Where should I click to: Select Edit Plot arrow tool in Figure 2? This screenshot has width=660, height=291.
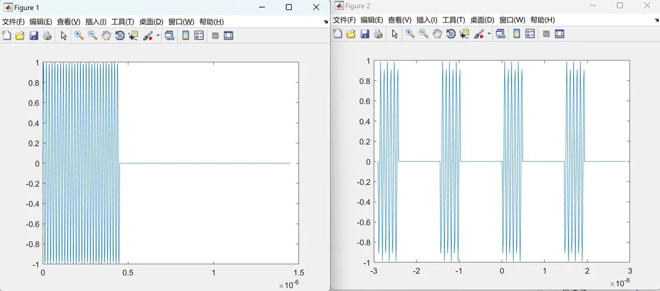point(394,34)
